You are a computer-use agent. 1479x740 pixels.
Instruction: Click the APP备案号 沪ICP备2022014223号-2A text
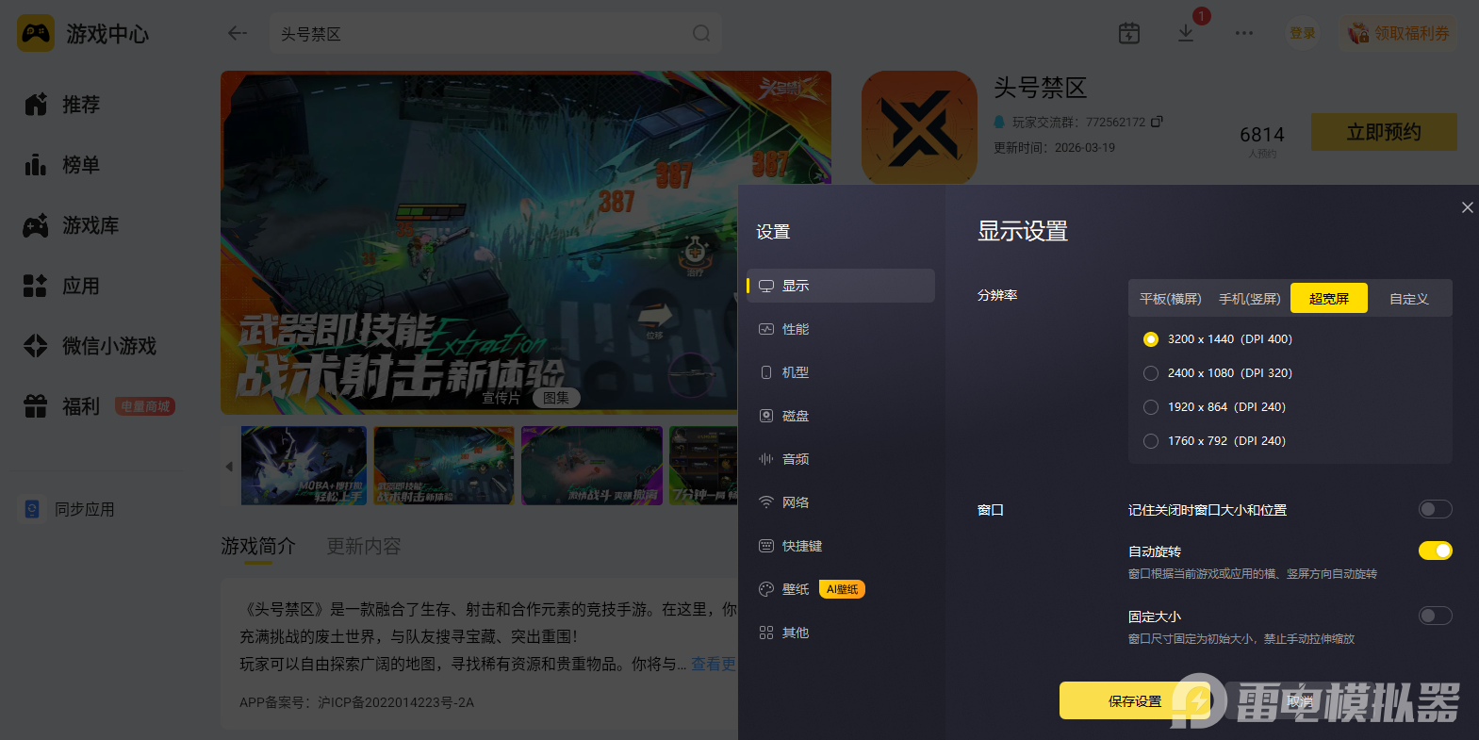pyautogui.click(x=356, y=702)
